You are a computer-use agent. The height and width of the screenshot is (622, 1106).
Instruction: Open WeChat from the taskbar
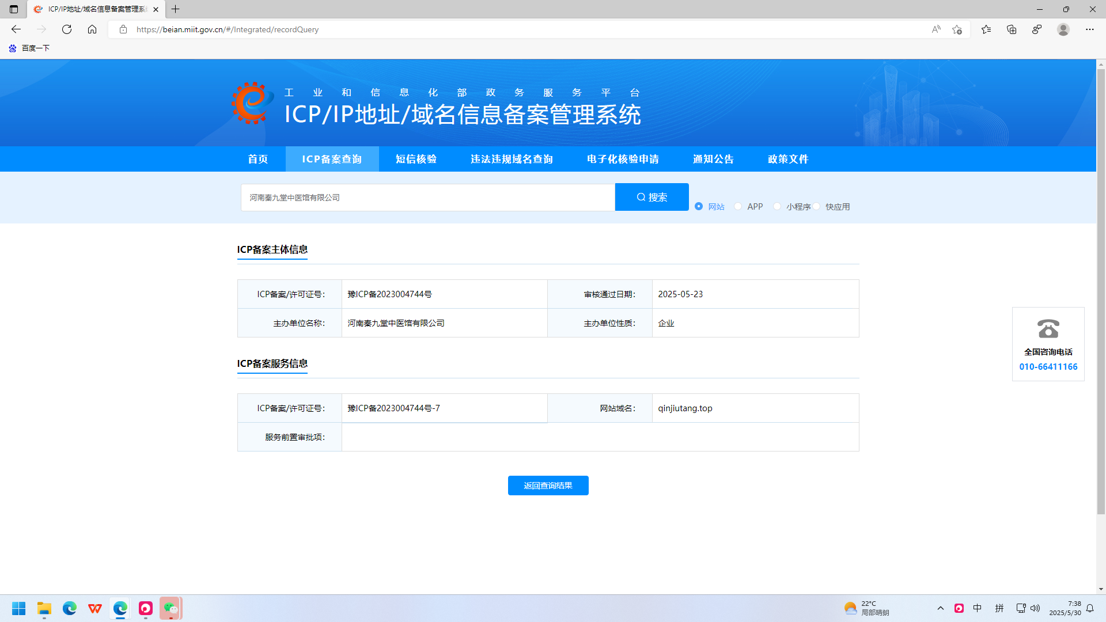[x=171, y=608]
